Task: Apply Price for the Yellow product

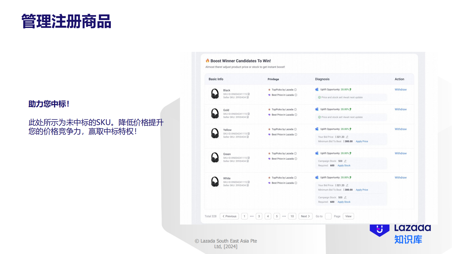Action: pyautogui.click(x=362, y=141)
